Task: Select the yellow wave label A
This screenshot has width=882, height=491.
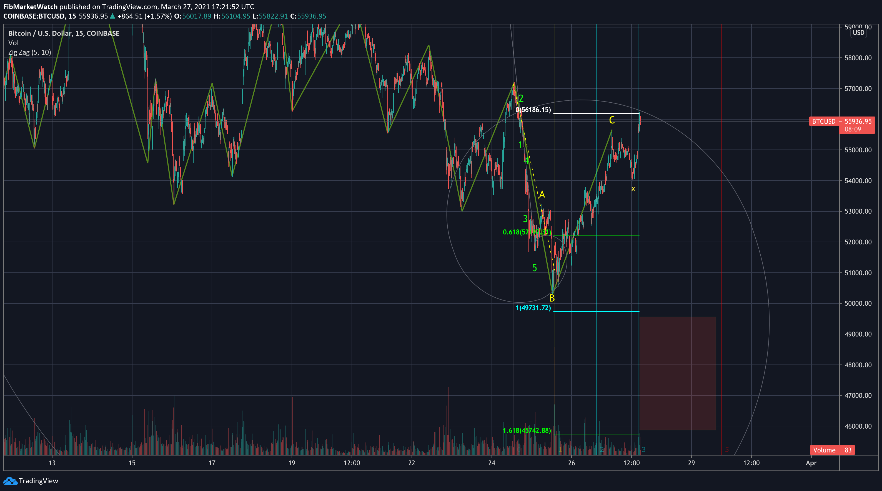Action: [x=542, y=195]
